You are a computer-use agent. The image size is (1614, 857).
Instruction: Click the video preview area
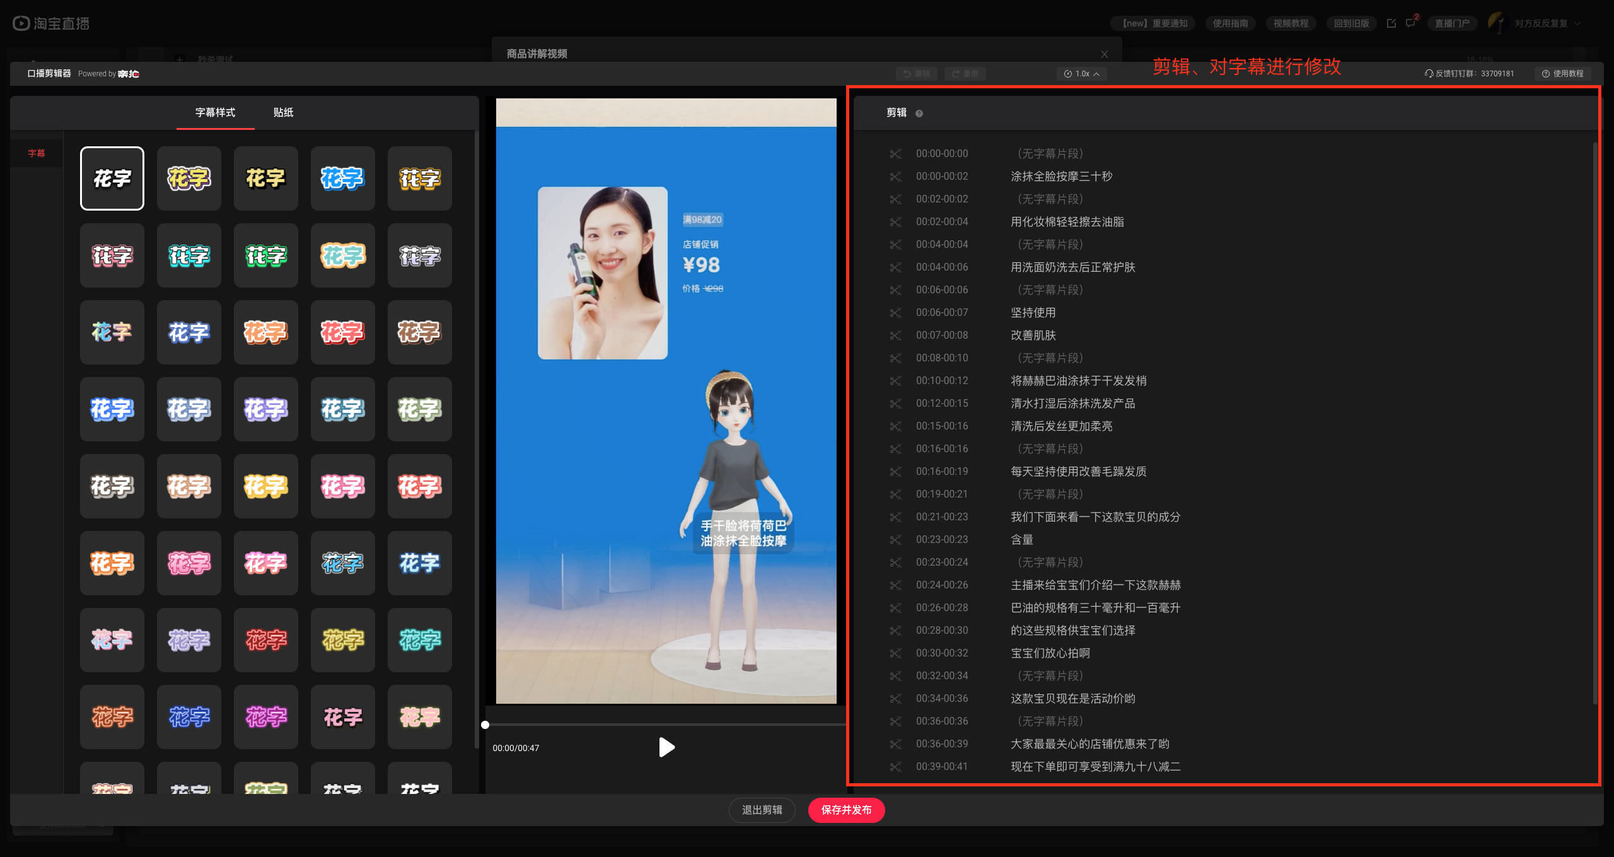click(x=666, y=401)
